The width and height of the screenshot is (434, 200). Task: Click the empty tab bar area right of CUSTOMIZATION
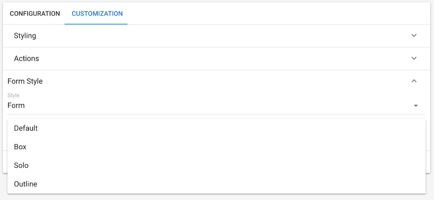point(276,14)
